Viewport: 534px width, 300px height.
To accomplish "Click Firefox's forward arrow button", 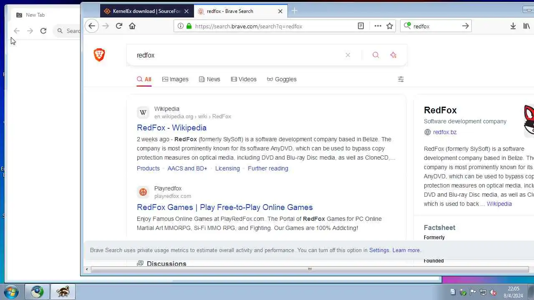I will point(106,26).
